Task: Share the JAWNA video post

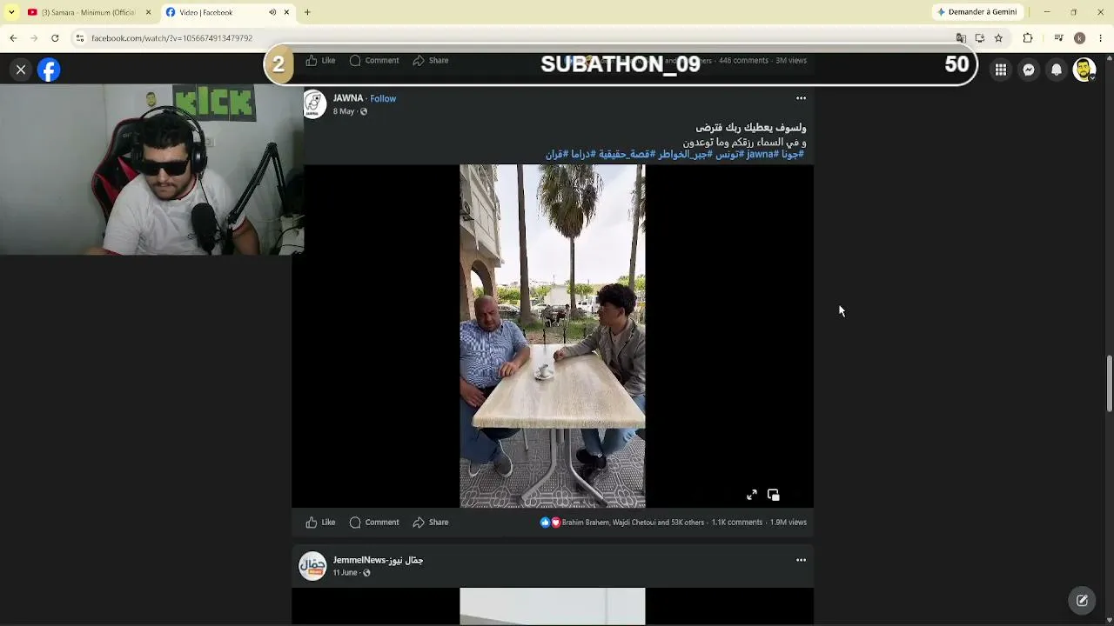Action: coord(431,523)
